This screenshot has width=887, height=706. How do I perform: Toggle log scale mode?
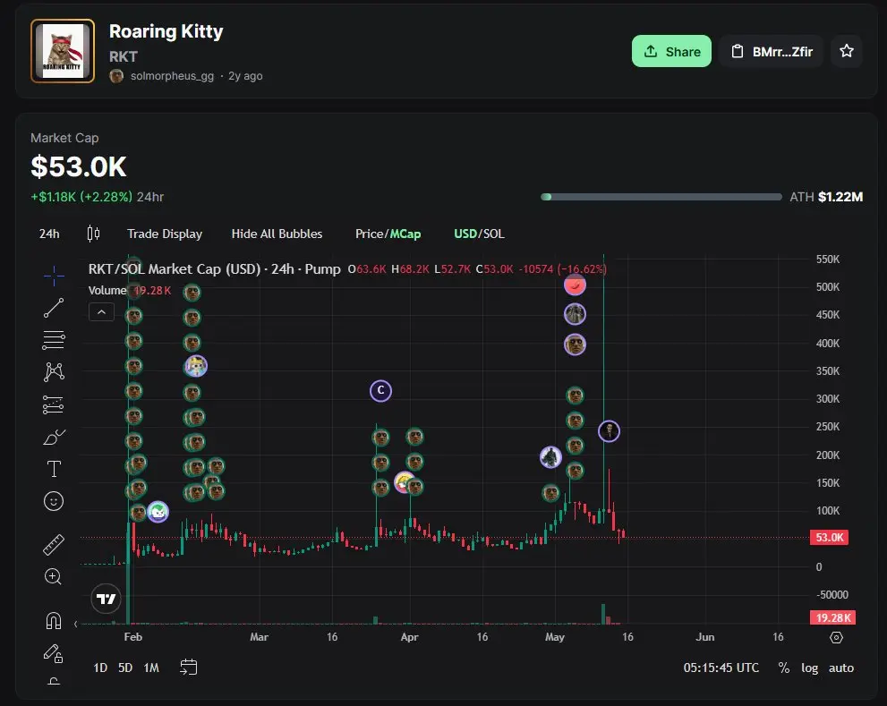809,668
